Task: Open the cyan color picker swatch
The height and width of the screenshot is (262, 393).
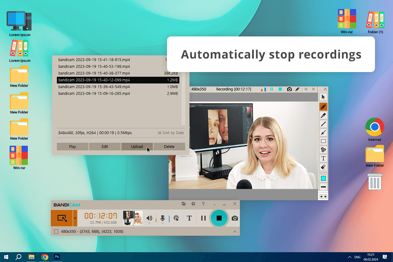Action: coord(323,178)
